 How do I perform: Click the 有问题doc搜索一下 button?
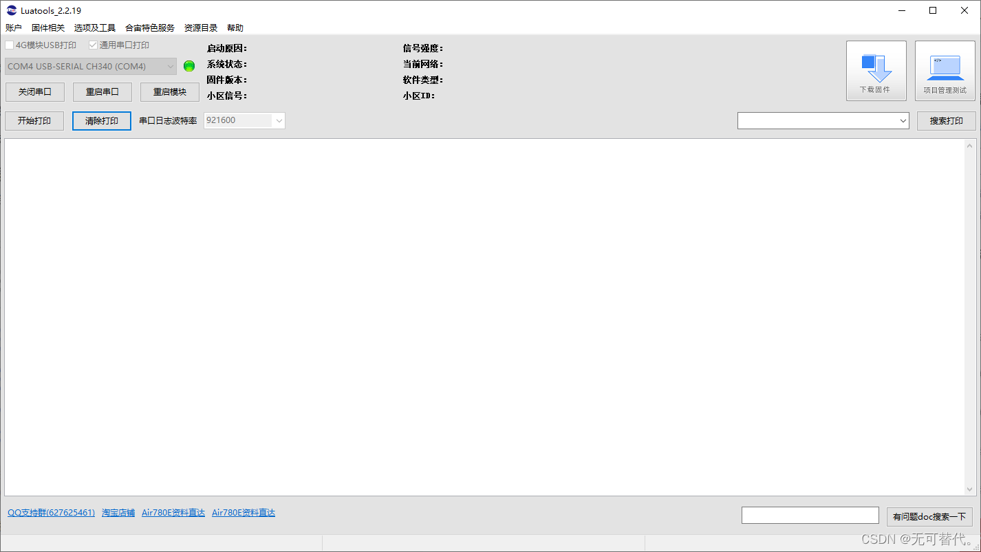[929, 517]
